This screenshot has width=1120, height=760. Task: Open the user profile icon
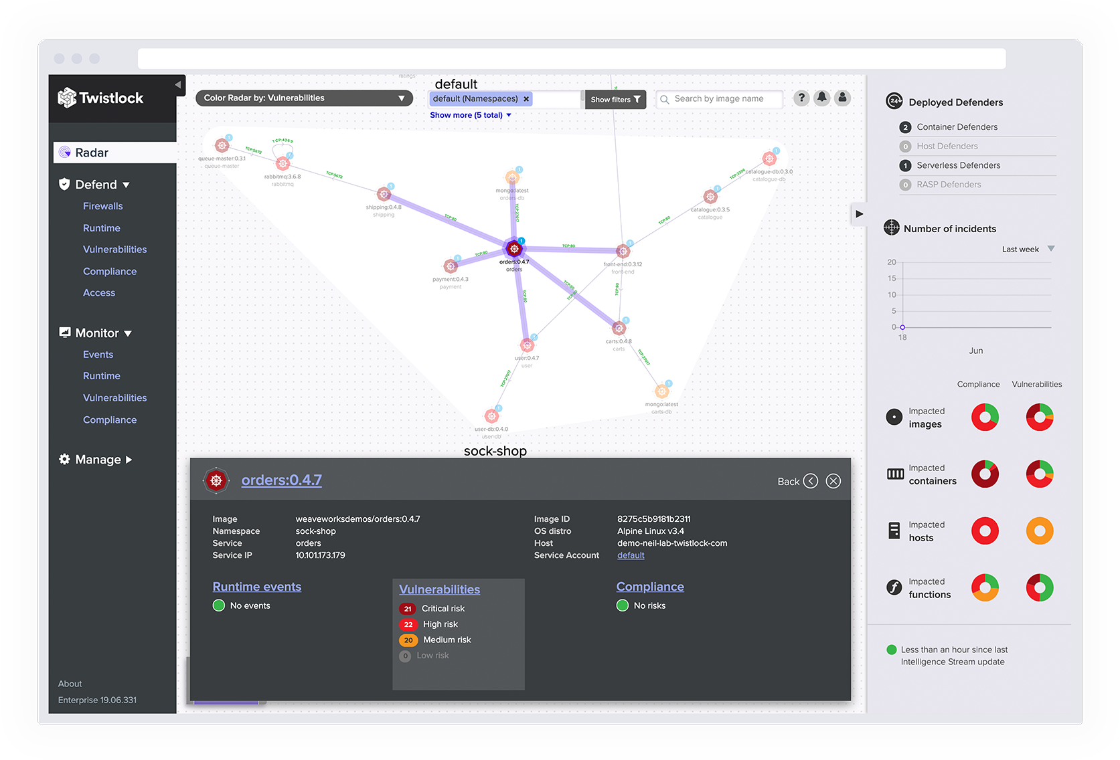(843, 98)
